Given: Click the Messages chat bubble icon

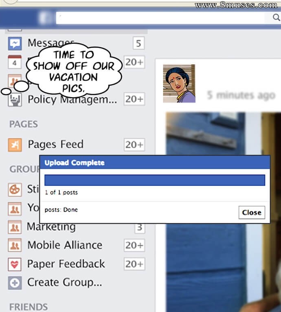Looking at the screenshot, I should [15, 43].
